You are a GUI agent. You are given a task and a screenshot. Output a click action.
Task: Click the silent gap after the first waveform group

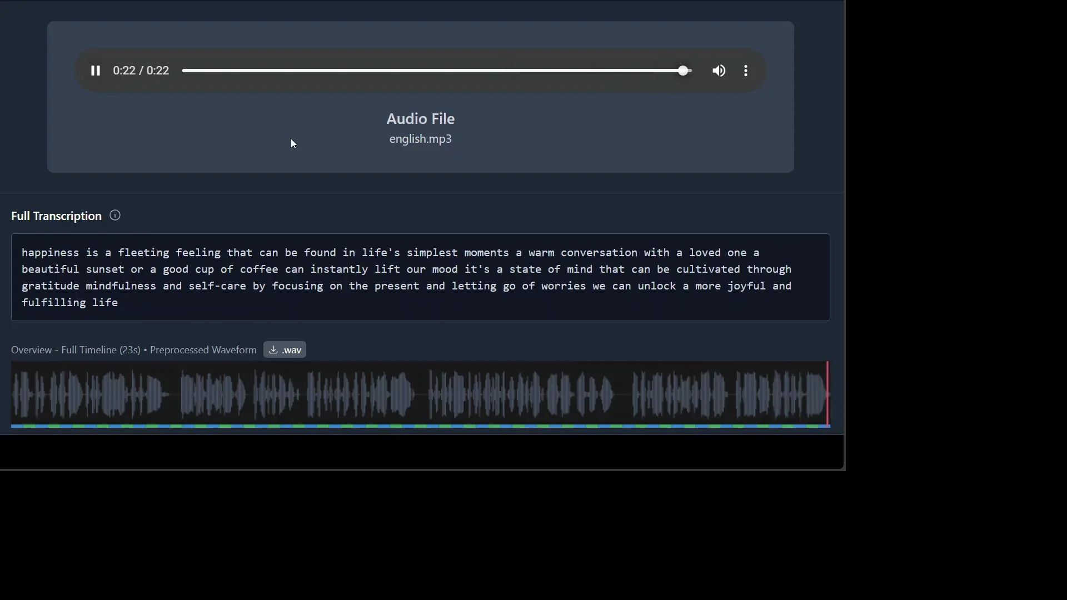click(x=174, y=394)
